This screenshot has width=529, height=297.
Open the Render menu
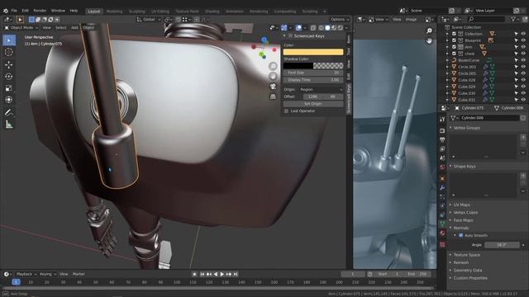coord(40,11)
